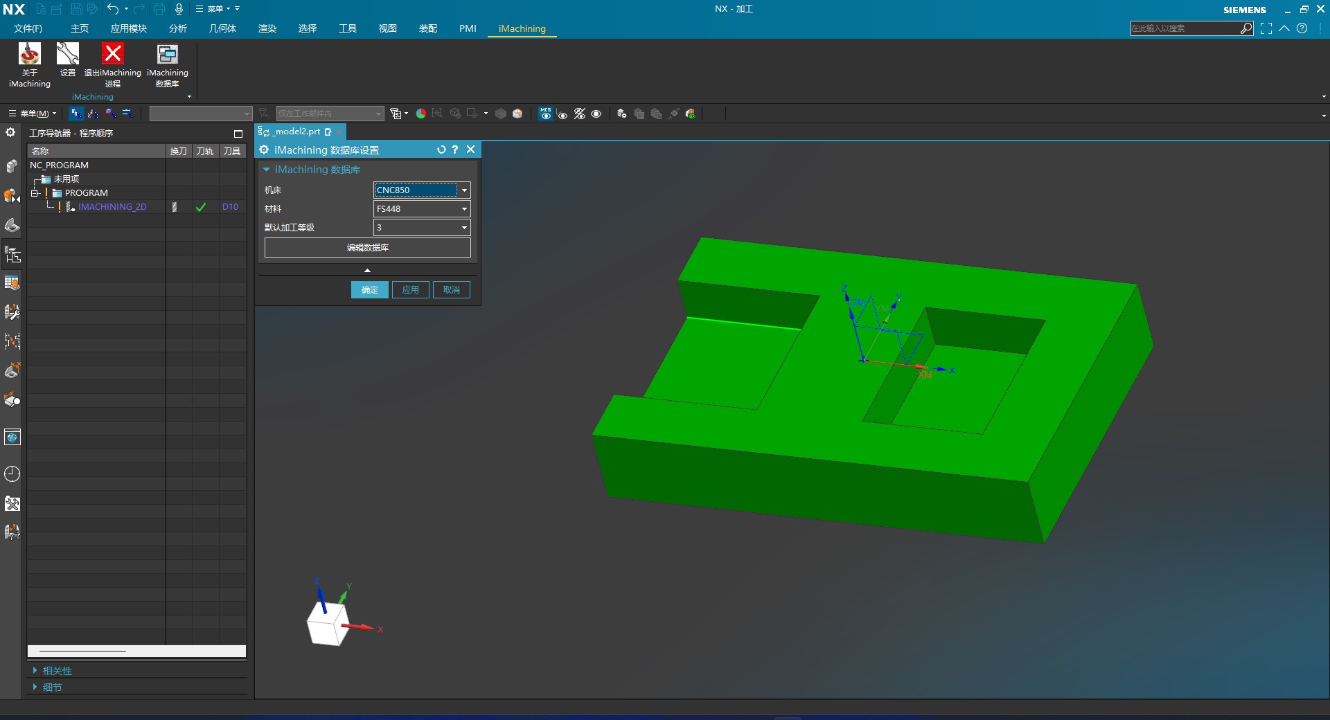Click the D10 tool cell
Image resolution: width=1330 pixels, height=720 pixels.
231,206
